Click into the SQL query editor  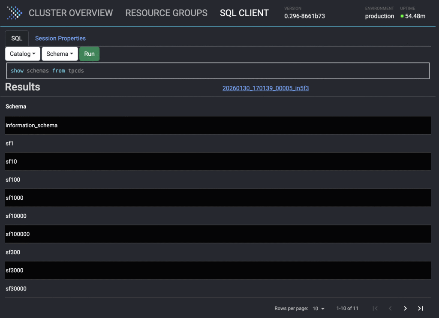[x=218, y=71]
